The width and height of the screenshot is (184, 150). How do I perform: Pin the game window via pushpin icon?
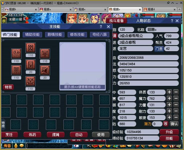coord(168,3)
